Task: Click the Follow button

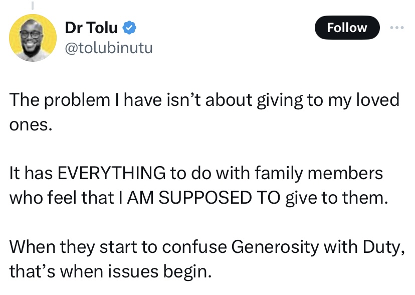Action: tap(347, 28)
